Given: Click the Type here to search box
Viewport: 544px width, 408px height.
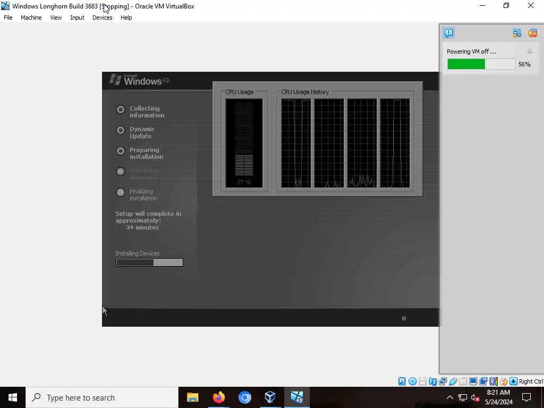Looking at the screenshot, I should point(102,397).
